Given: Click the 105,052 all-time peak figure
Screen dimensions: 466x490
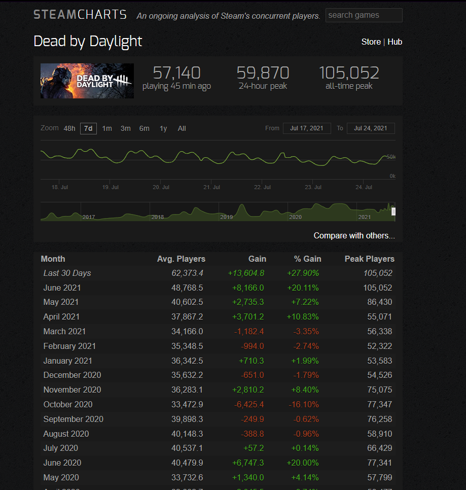Looking at the screenshot, I should [349, 73].
